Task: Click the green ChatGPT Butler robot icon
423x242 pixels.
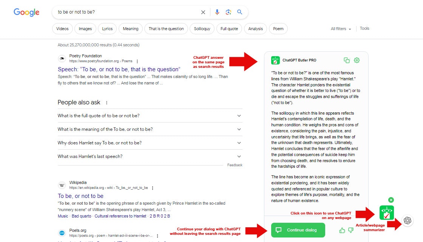Action: (x=386, y=213)
